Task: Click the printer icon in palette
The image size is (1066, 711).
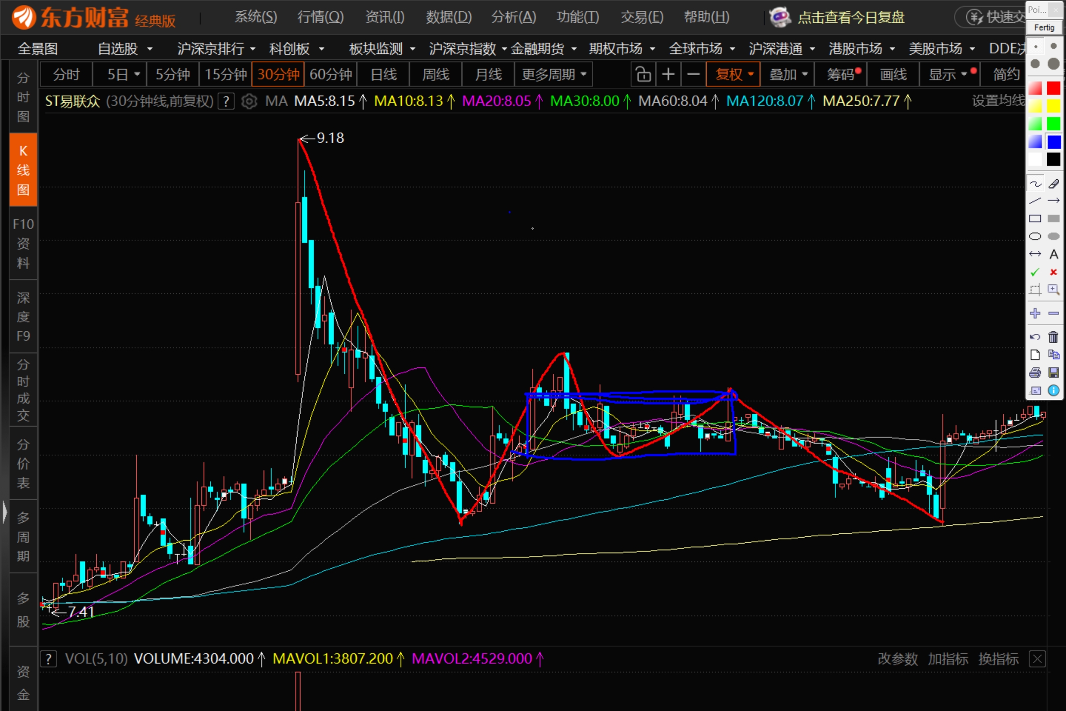Action: tap(1035, 373)
